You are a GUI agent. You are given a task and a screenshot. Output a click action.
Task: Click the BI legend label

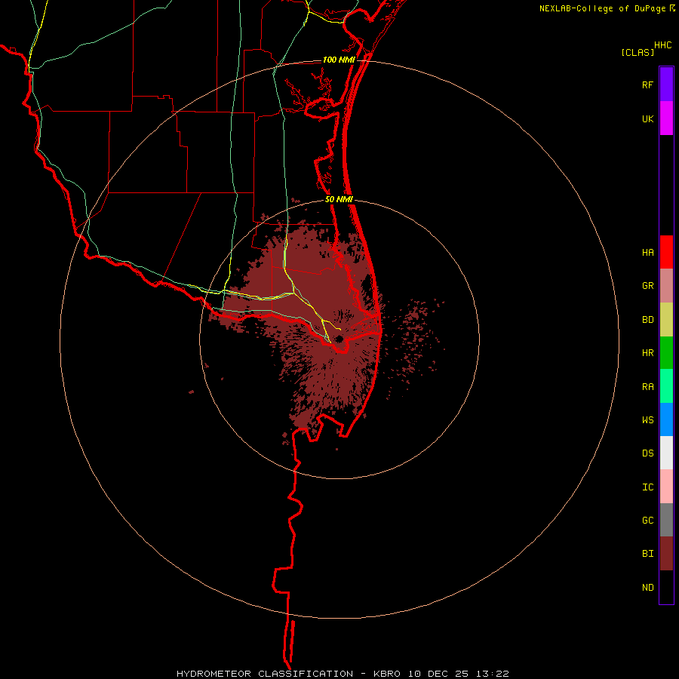[x=647, y=554]
